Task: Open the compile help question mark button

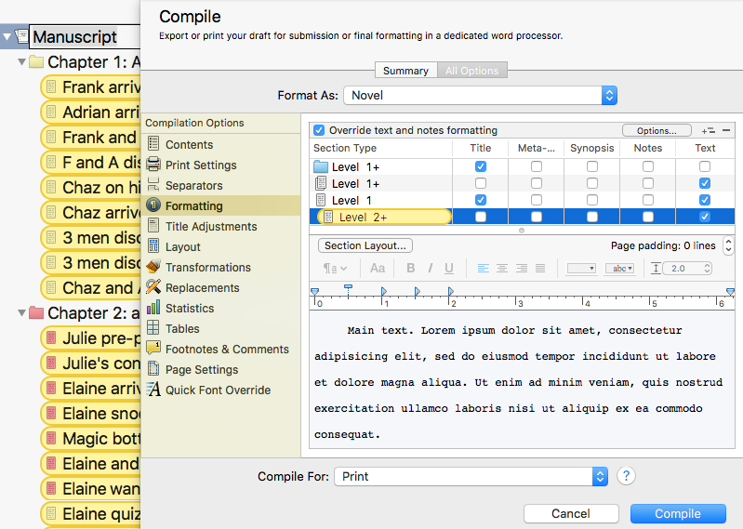Action: pyautogui.click(x=627, y=476)
